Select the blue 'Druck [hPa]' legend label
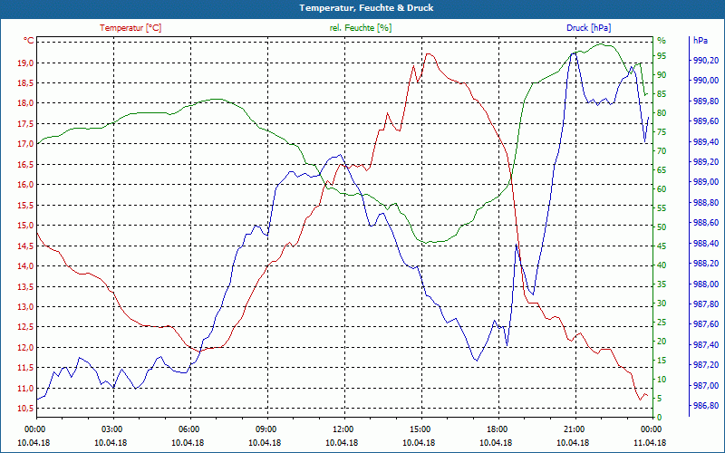Screen dimensions: 725x453 (x=588, y=28)
